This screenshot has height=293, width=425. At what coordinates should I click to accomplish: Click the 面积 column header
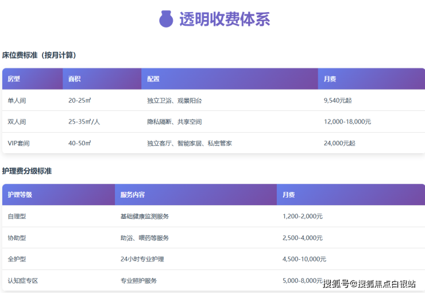74,79
